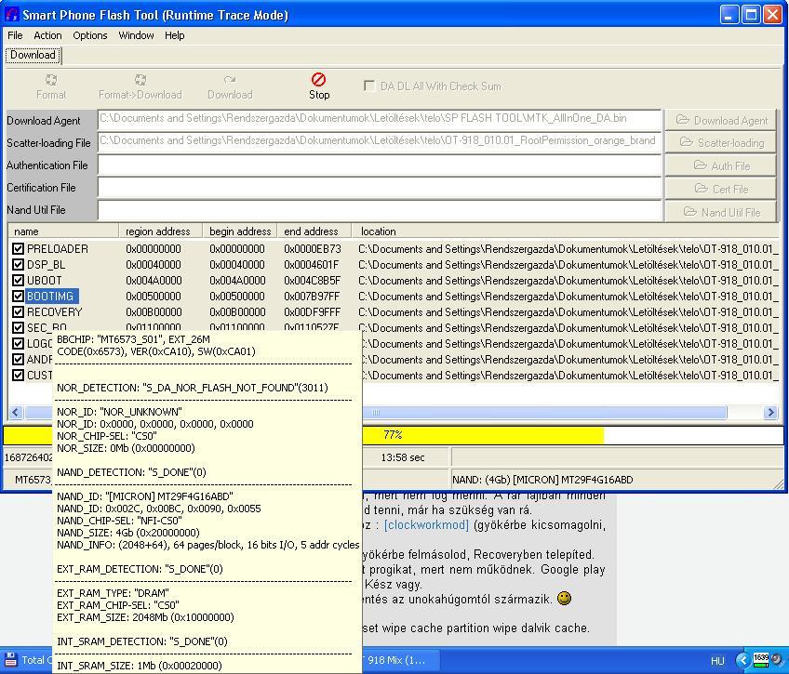Click the DSP_BL end address 0x0004601F

(312, 264)
